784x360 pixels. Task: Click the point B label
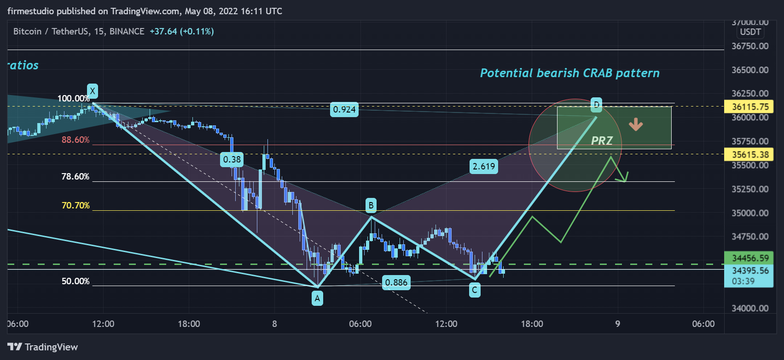click(x=371, y=205)
